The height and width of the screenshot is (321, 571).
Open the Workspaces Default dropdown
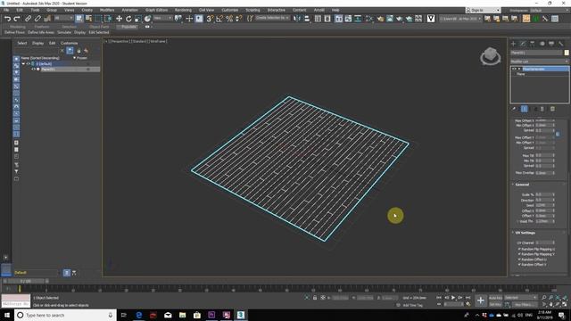point(549,10)
